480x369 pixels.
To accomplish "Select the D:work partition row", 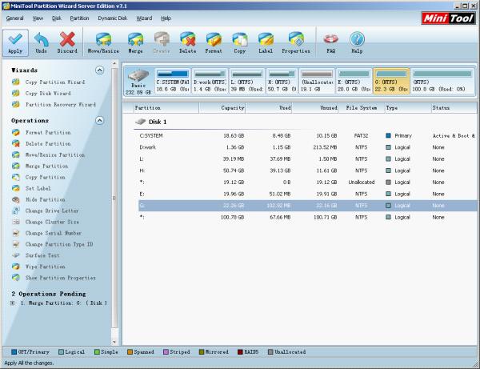I will pos(306,147).
